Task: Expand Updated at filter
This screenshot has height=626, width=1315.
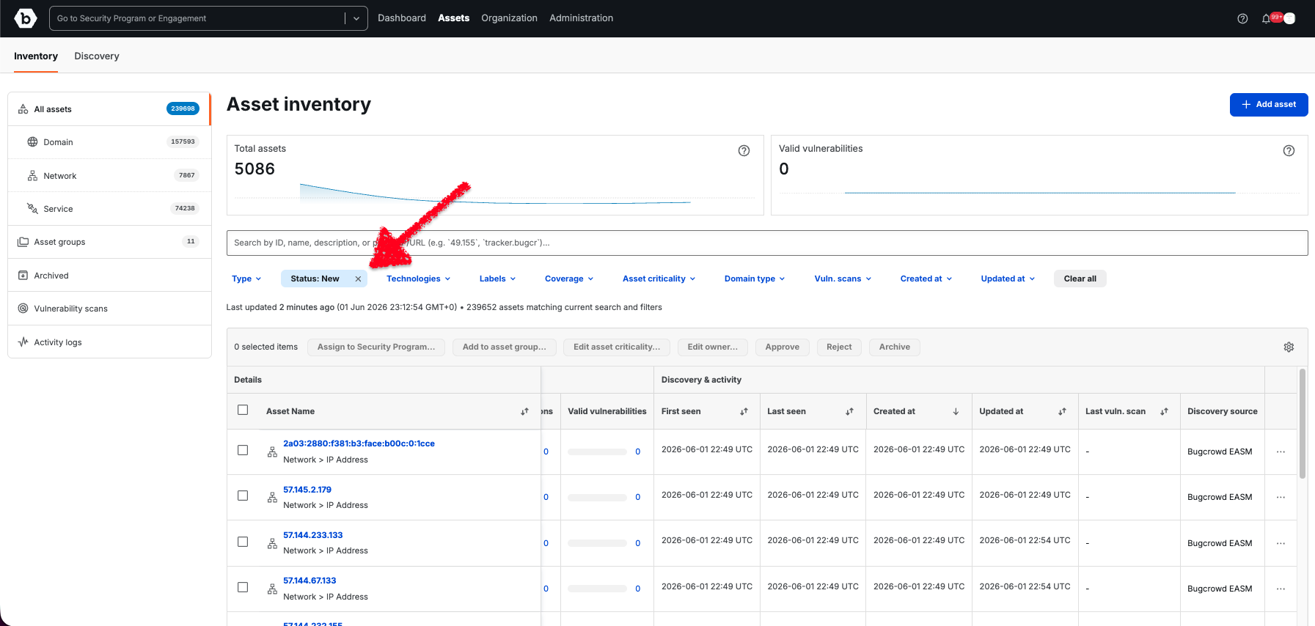Action: click(x=1008, y=279)
